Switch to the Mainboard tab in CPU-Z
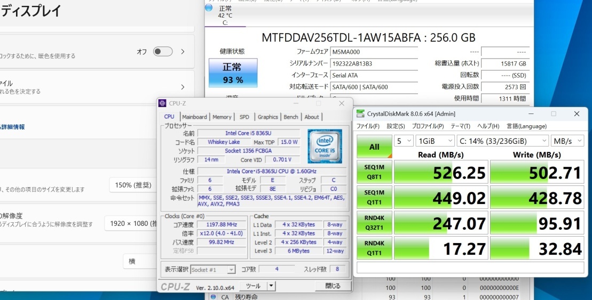 pos(194,117)
